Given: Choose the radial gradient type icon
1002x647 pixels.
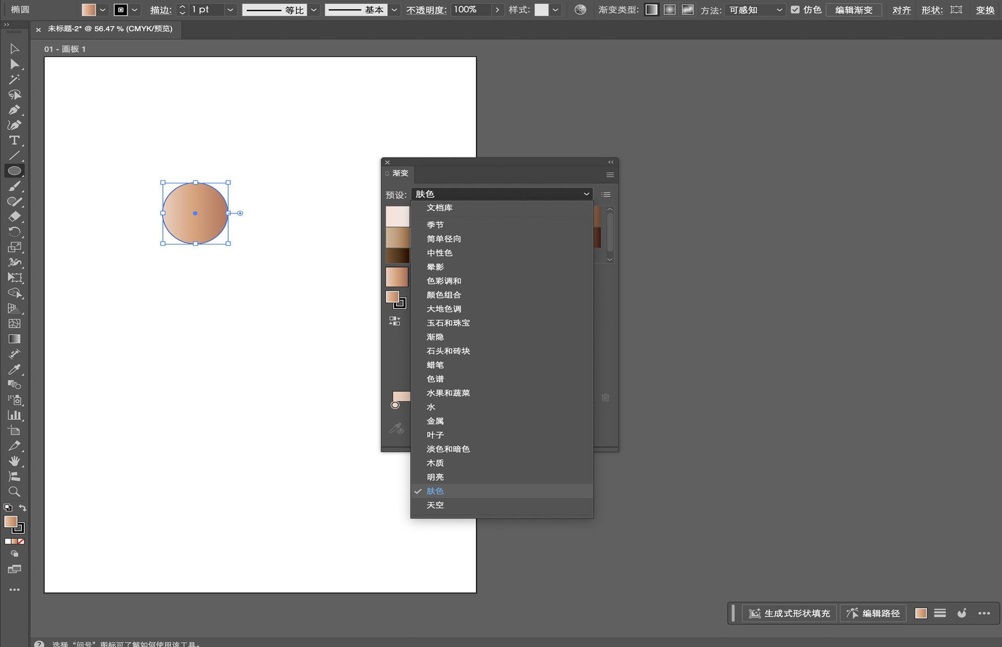Looking at the screenshot, I should click(670, 9).
